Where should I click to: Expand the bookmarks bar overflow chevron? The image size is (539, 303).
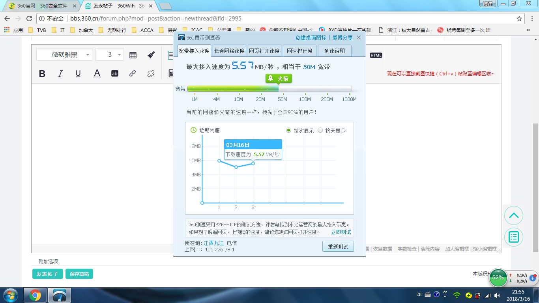528,30
